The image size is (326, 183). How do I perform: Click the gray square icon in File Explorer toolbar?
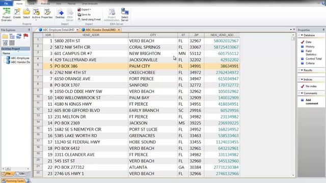click(x=12, y=43)
